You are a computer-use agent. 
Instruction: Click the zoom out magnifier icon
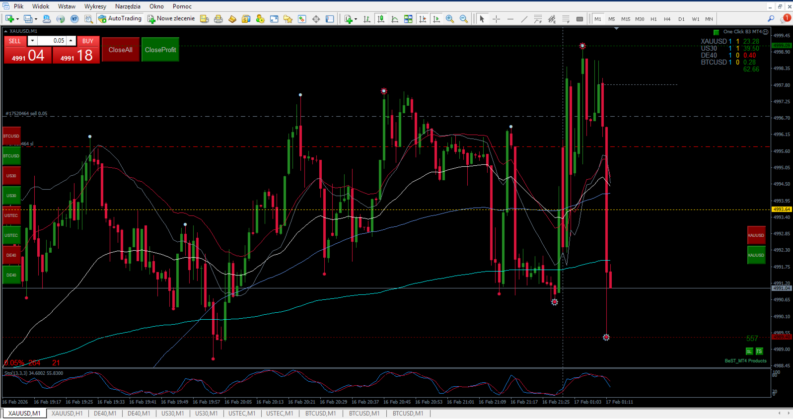tap(464, 19)
